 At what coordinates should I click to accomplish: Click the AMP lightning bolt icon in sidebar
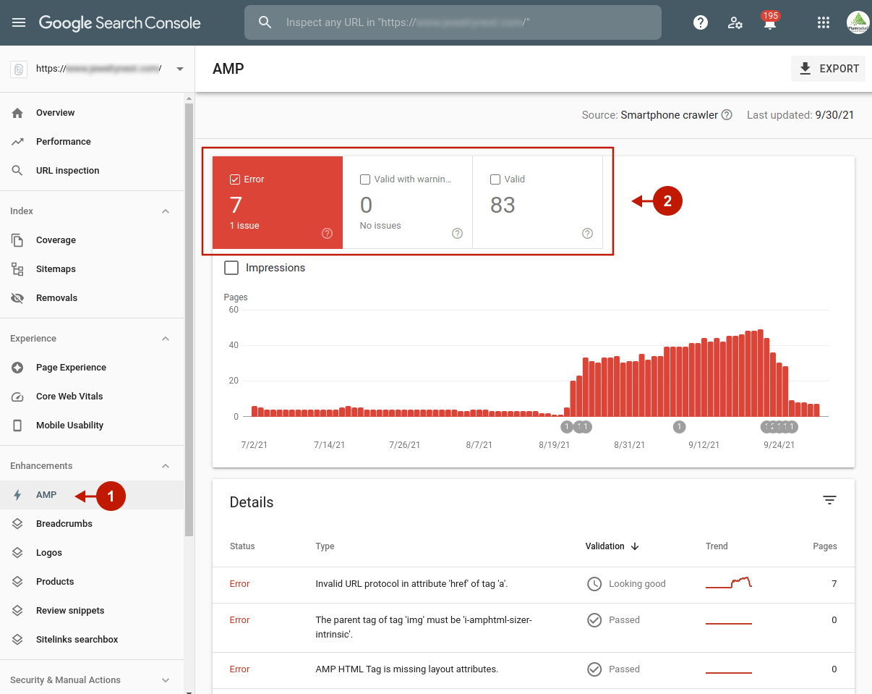tap(17, 494)
